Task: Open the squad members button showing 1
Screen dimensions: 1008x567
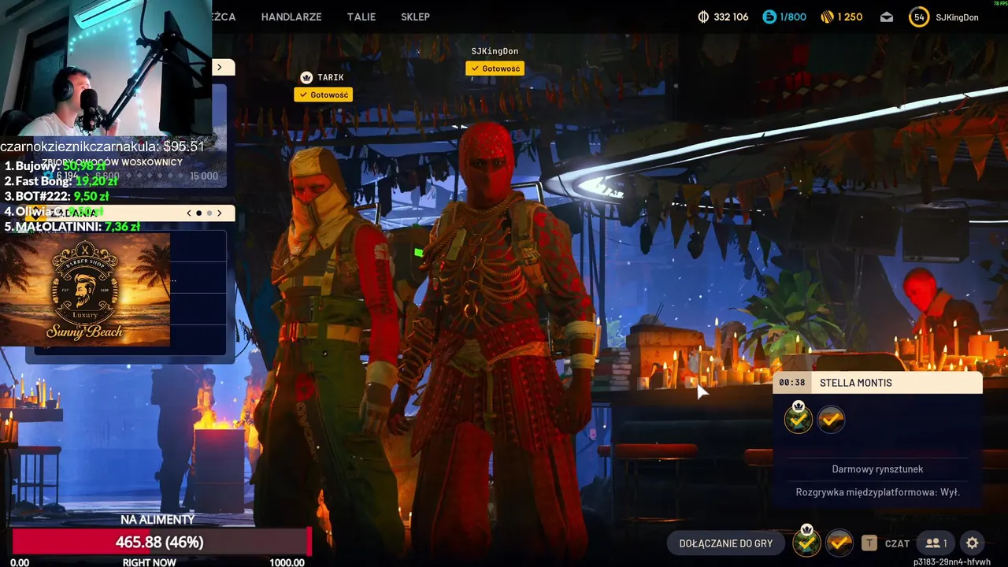Action: click(936, 543)
